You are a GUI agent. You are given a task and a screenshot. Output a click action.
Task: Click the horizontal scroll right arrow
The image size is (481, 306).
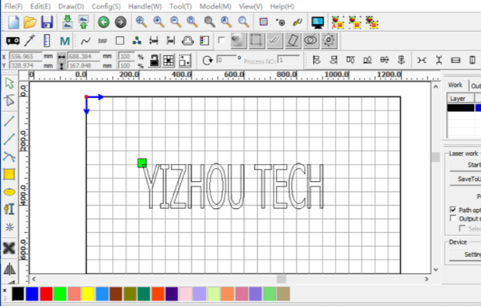click(427, 279)
